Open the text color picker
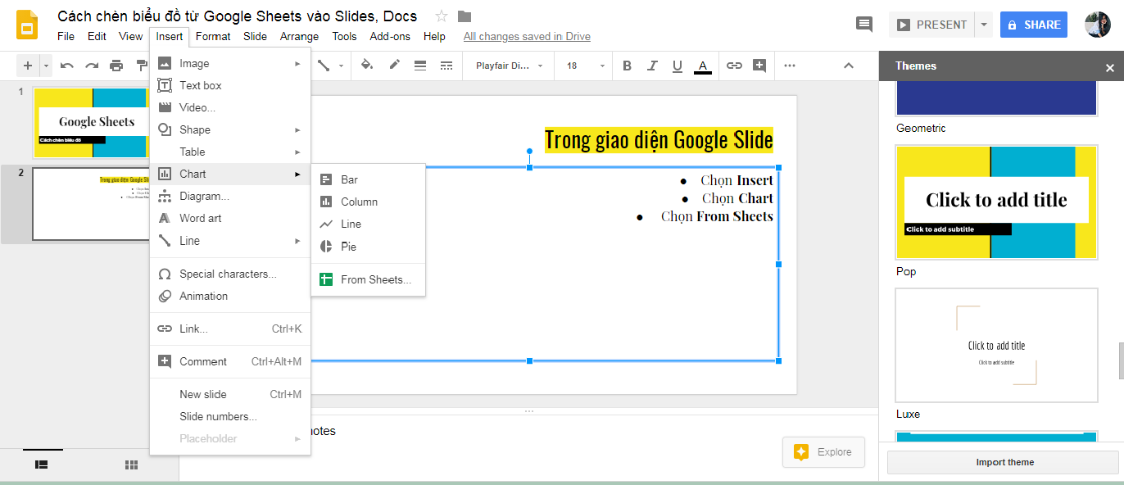 (702, 66)
